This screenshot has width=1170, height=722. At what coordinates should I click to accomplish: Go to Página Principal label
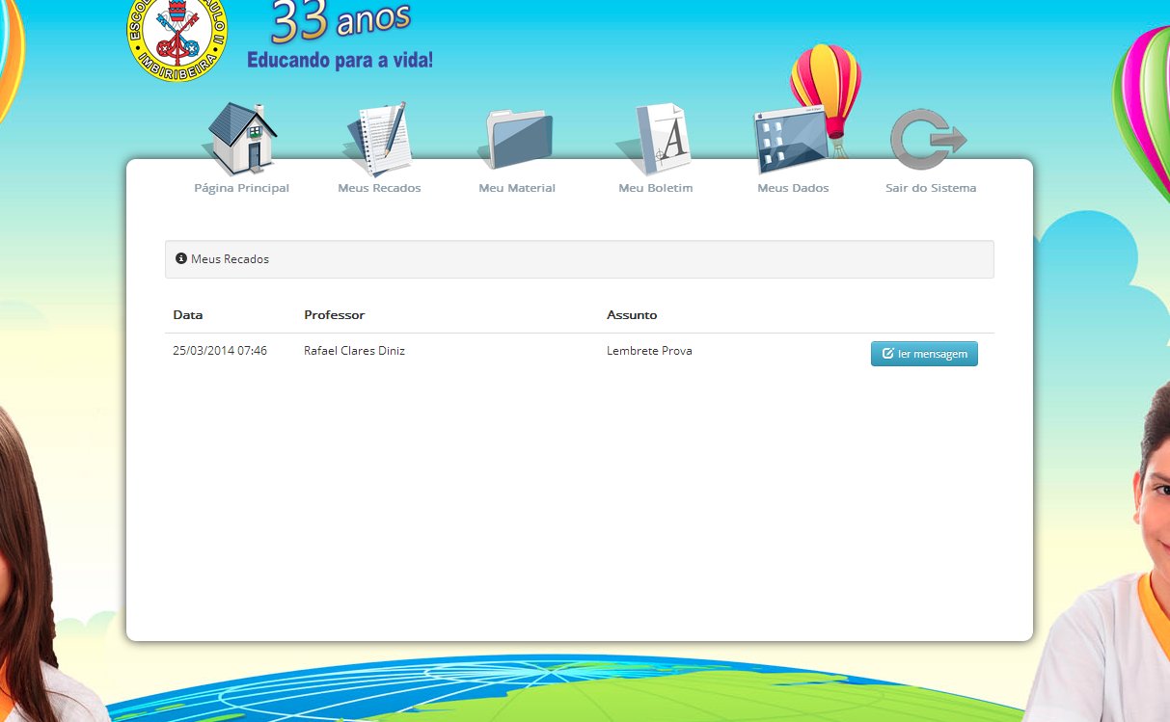click(241, 188)
